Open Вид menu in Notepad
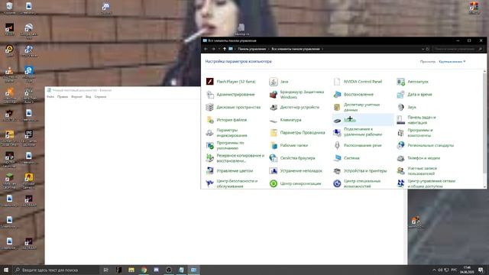The width and height of the screenshot is (489, 275). pos(89,97)
